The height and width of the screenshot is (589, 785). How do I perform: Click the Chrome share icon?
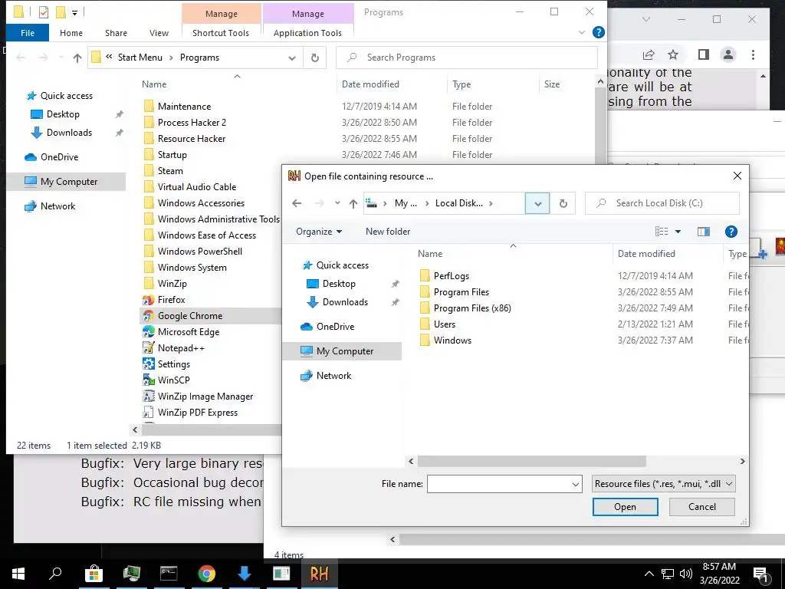[649, 54]
